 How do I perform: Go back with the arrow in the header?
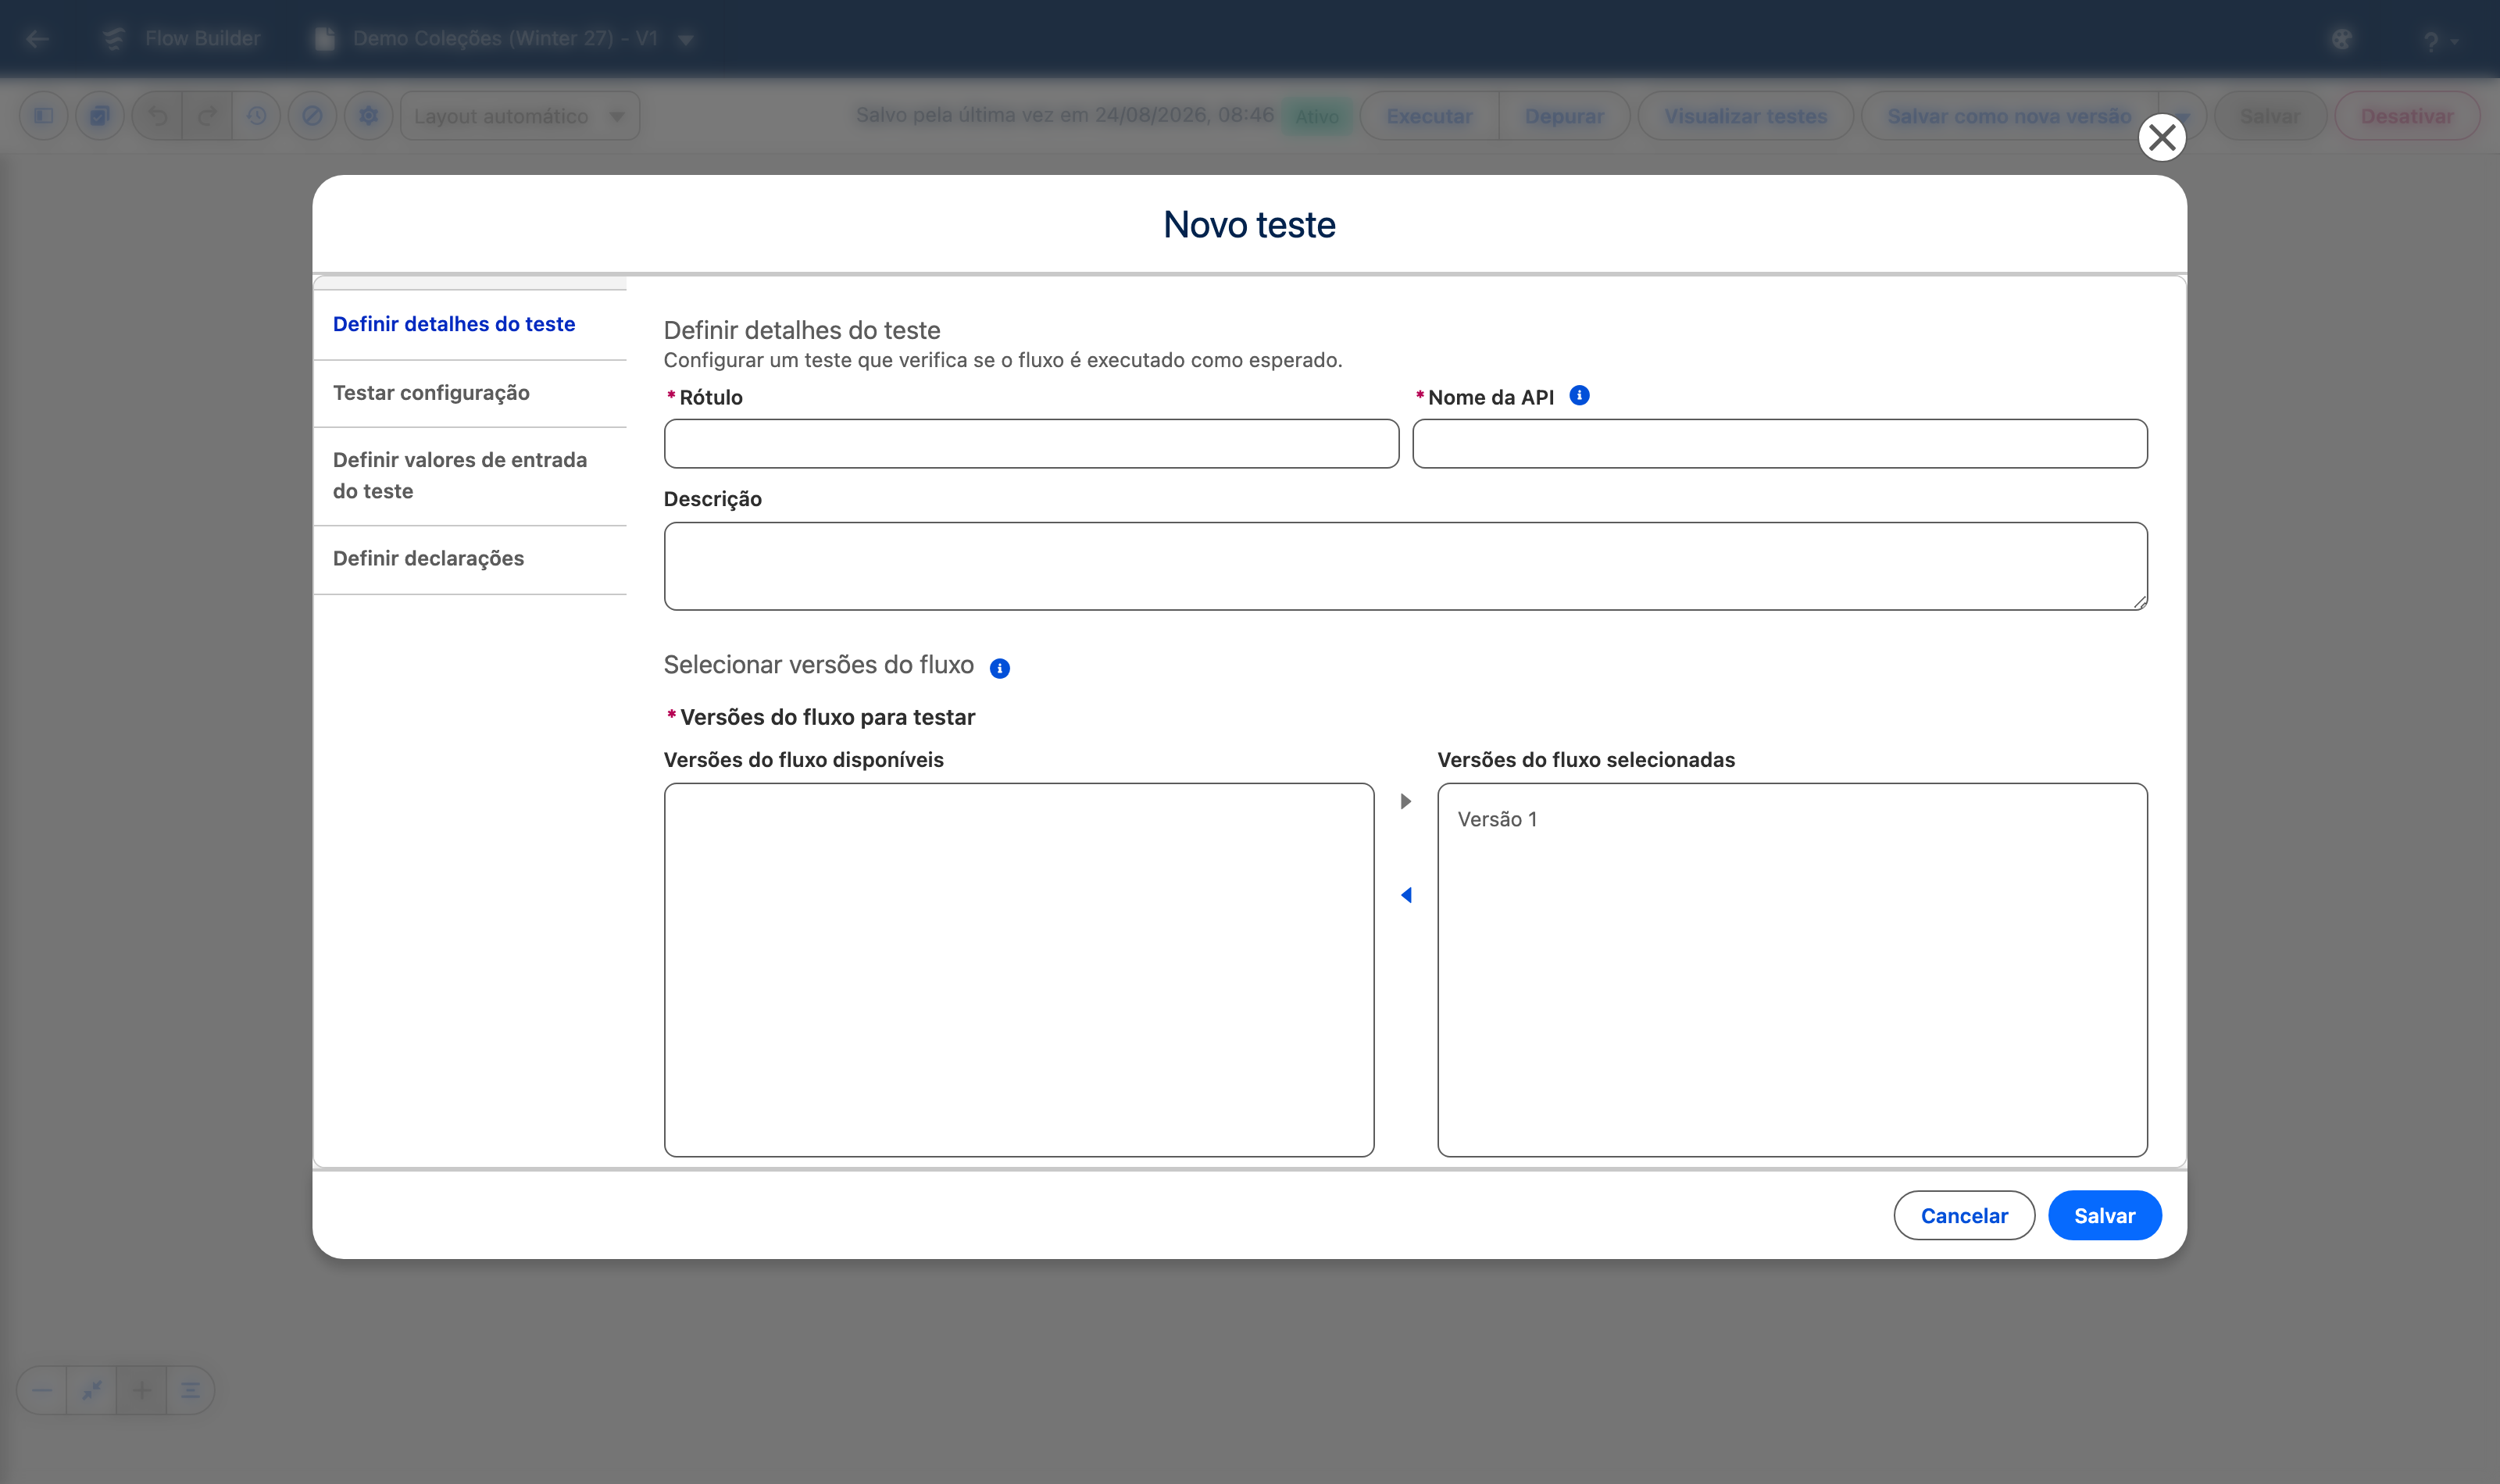[38, 39]
